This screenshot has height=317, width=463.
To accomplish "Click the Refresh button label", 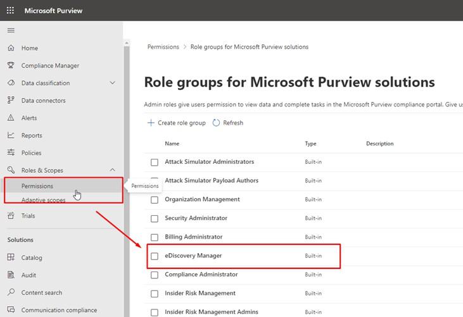I will (x=233, y=123).
